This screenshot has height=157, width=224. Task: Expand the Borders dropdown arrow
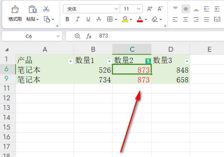point(116,19)
